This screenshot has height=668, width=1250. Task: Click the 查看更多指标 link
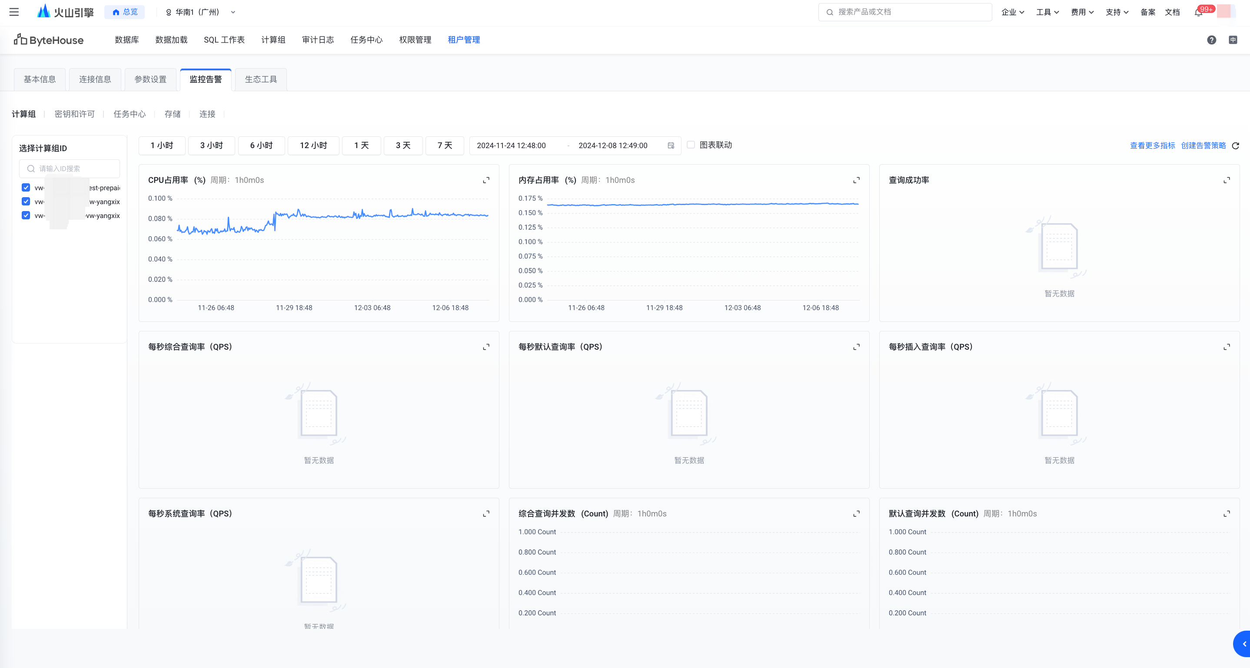tap(1153, 146)
